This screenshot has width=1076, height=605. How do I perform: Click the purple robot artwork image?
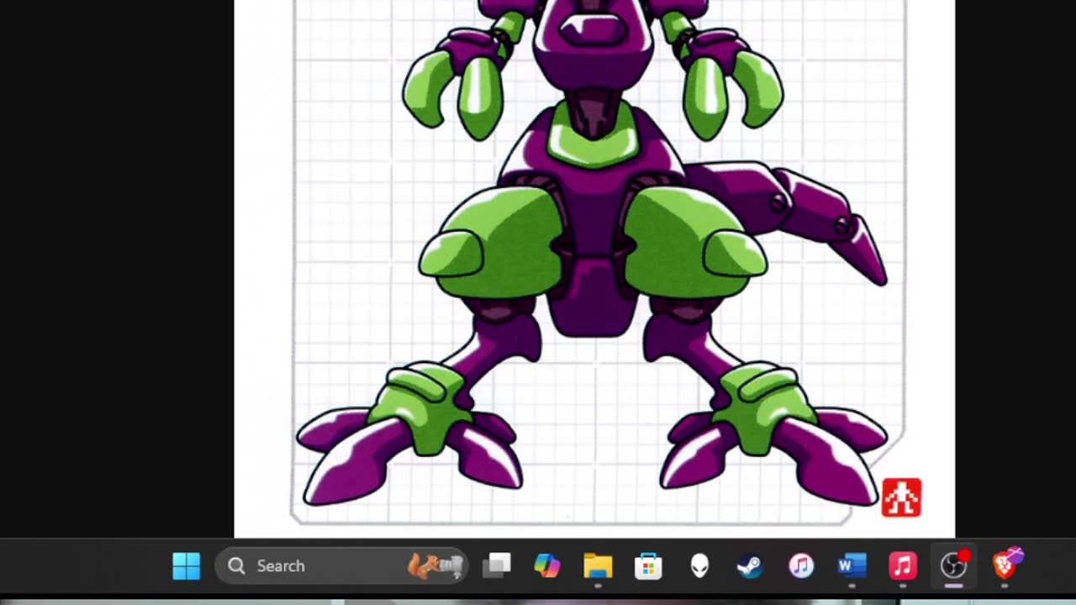594,269
